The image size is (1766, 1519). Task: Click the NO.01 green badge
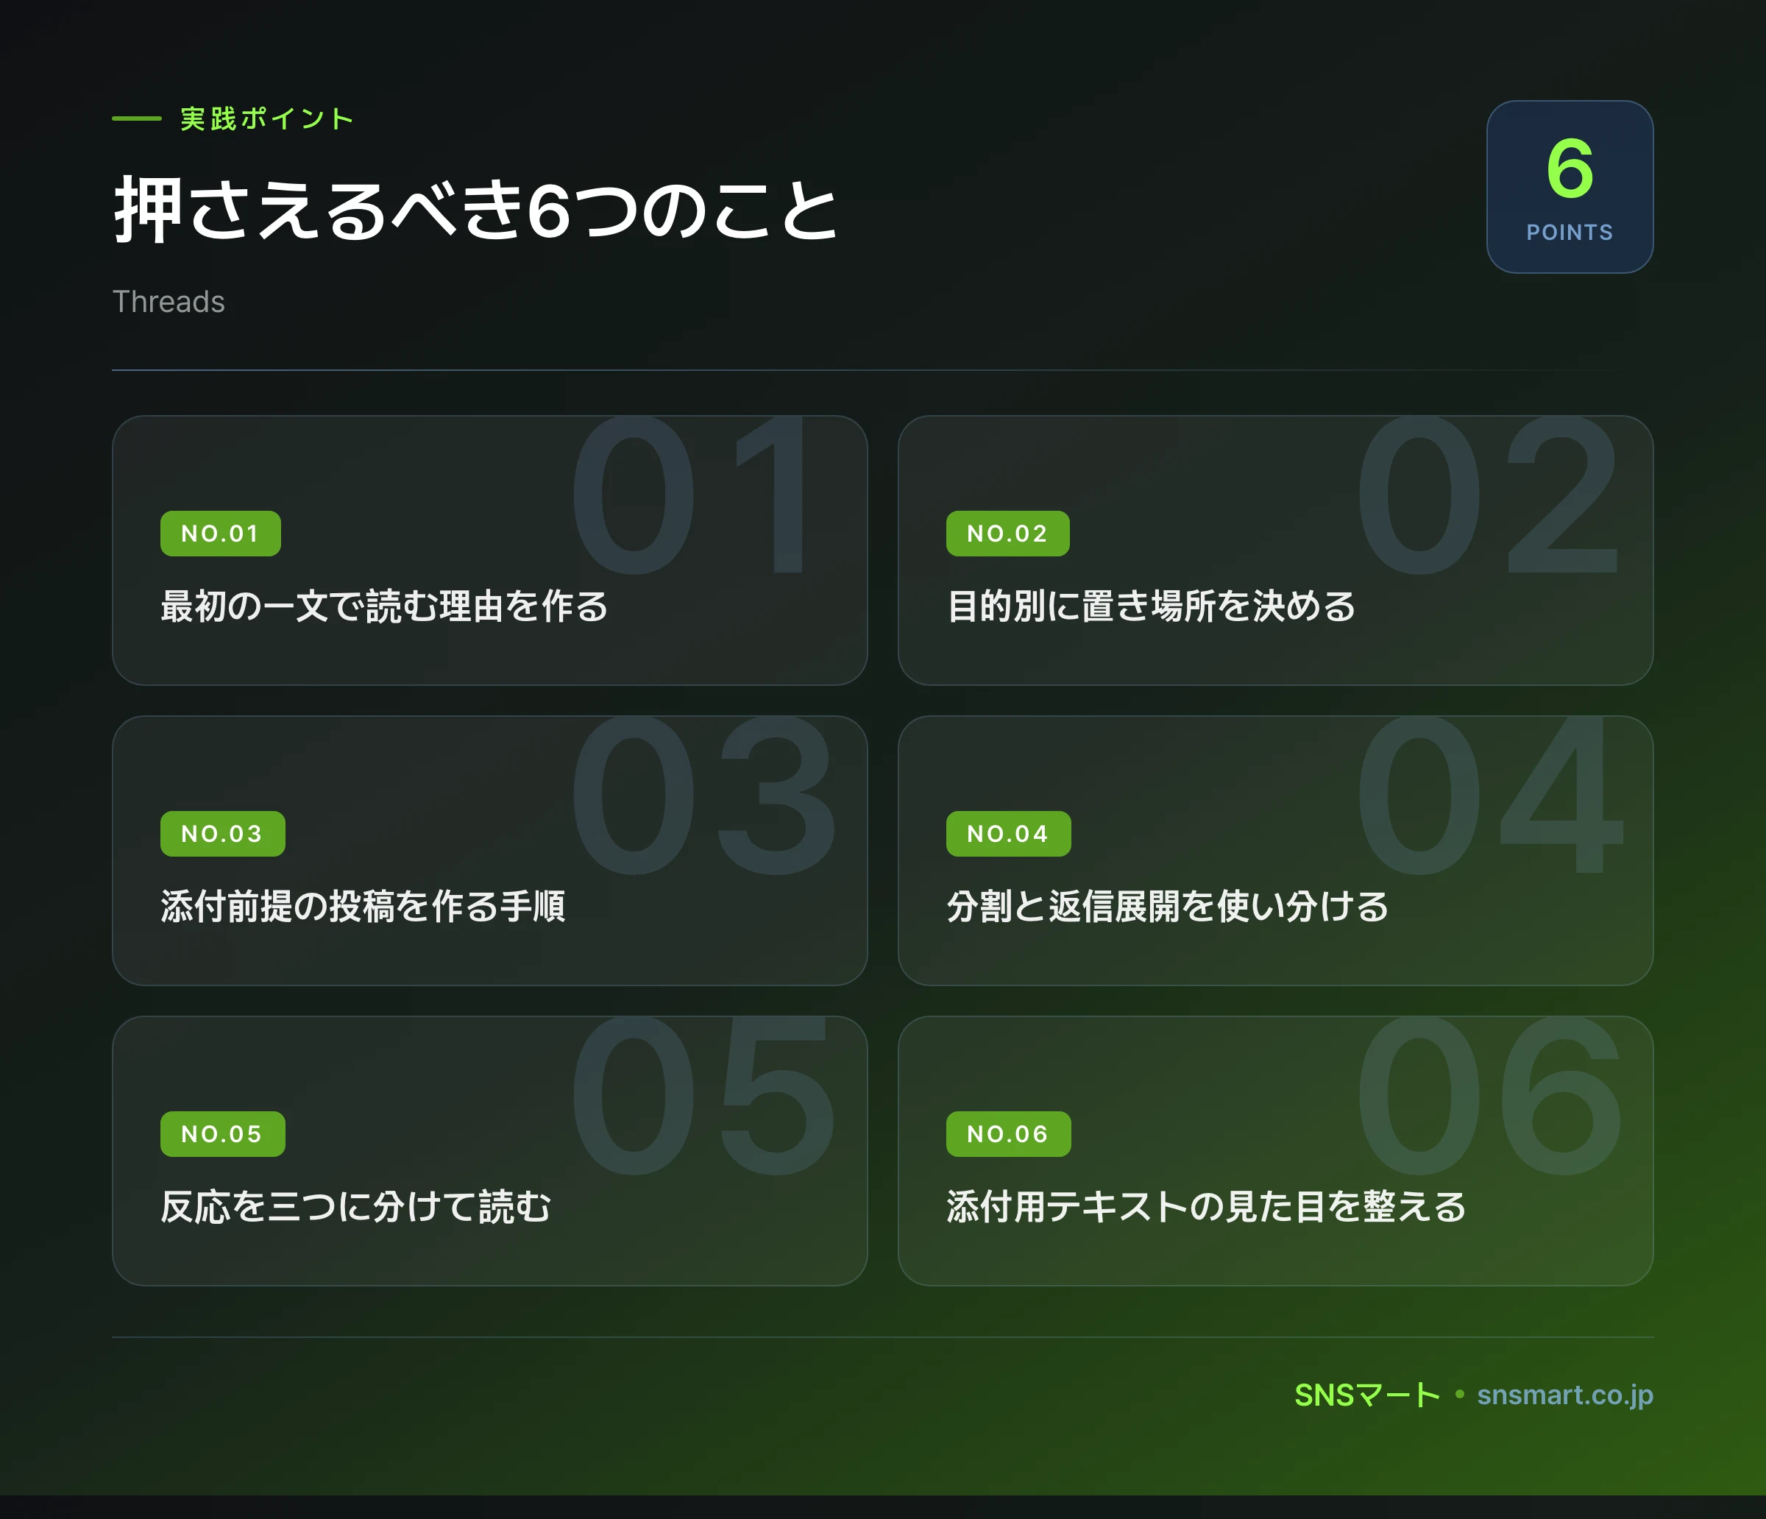coord(220,534)
